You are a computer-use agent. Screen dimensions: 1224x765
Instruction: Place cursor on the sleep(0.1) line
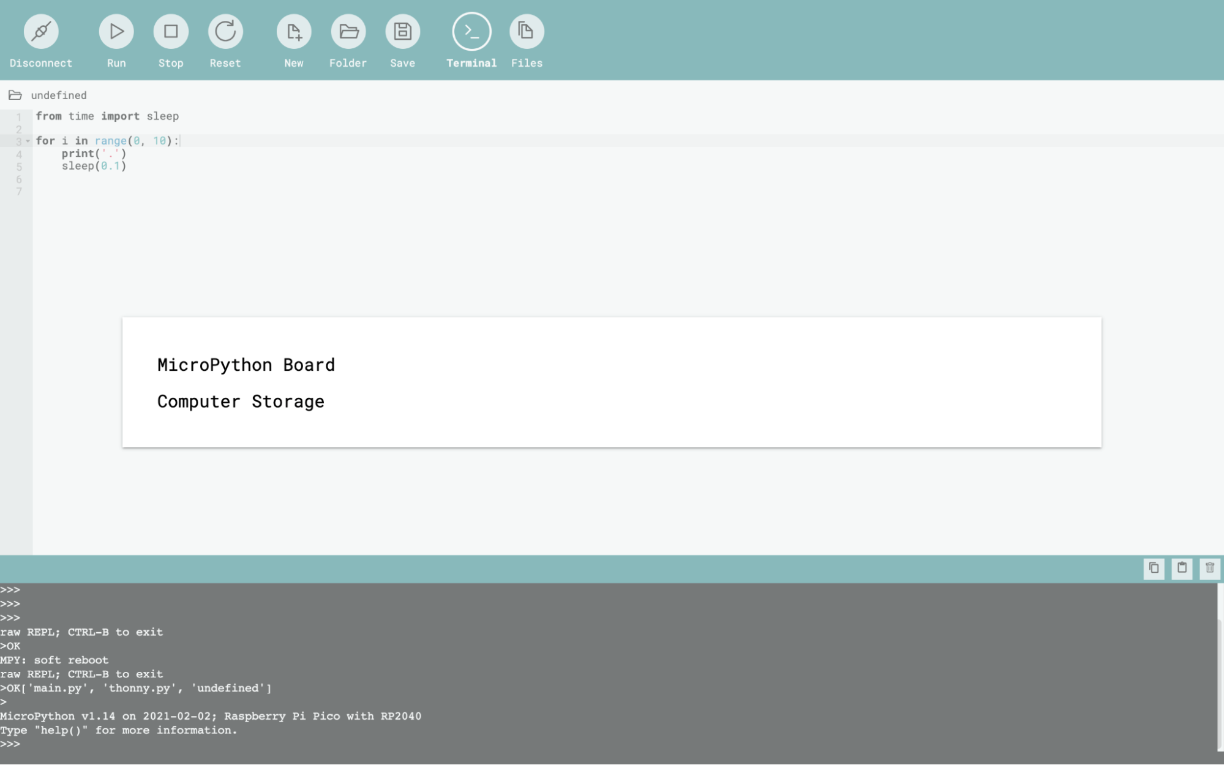pos(94,166)
